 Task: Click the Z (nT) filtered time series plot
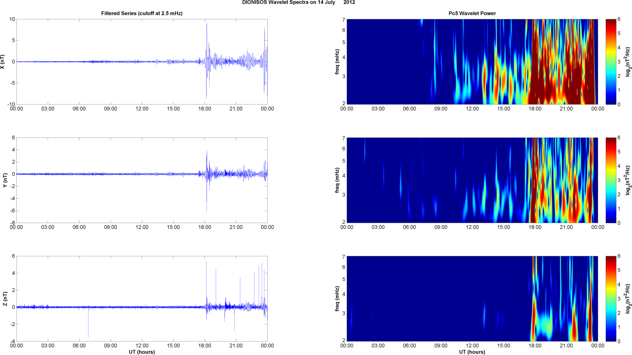click(x=142, y=298)
